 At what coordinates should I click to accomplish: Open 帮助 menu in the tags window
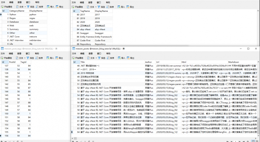coord(109,2)
